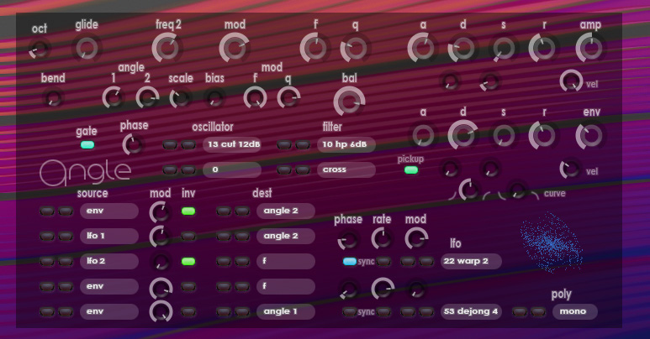Step 10 hp 6dB filter to next
Viewport: 650px width, 339px height.
[302, 145]
